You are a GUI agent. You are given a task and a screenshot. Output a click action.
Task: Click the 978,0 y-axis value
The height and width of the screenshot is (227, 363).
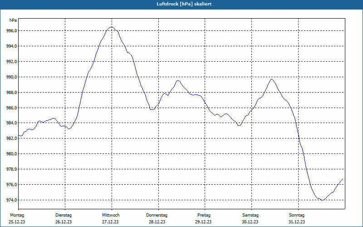coord(11,169)
